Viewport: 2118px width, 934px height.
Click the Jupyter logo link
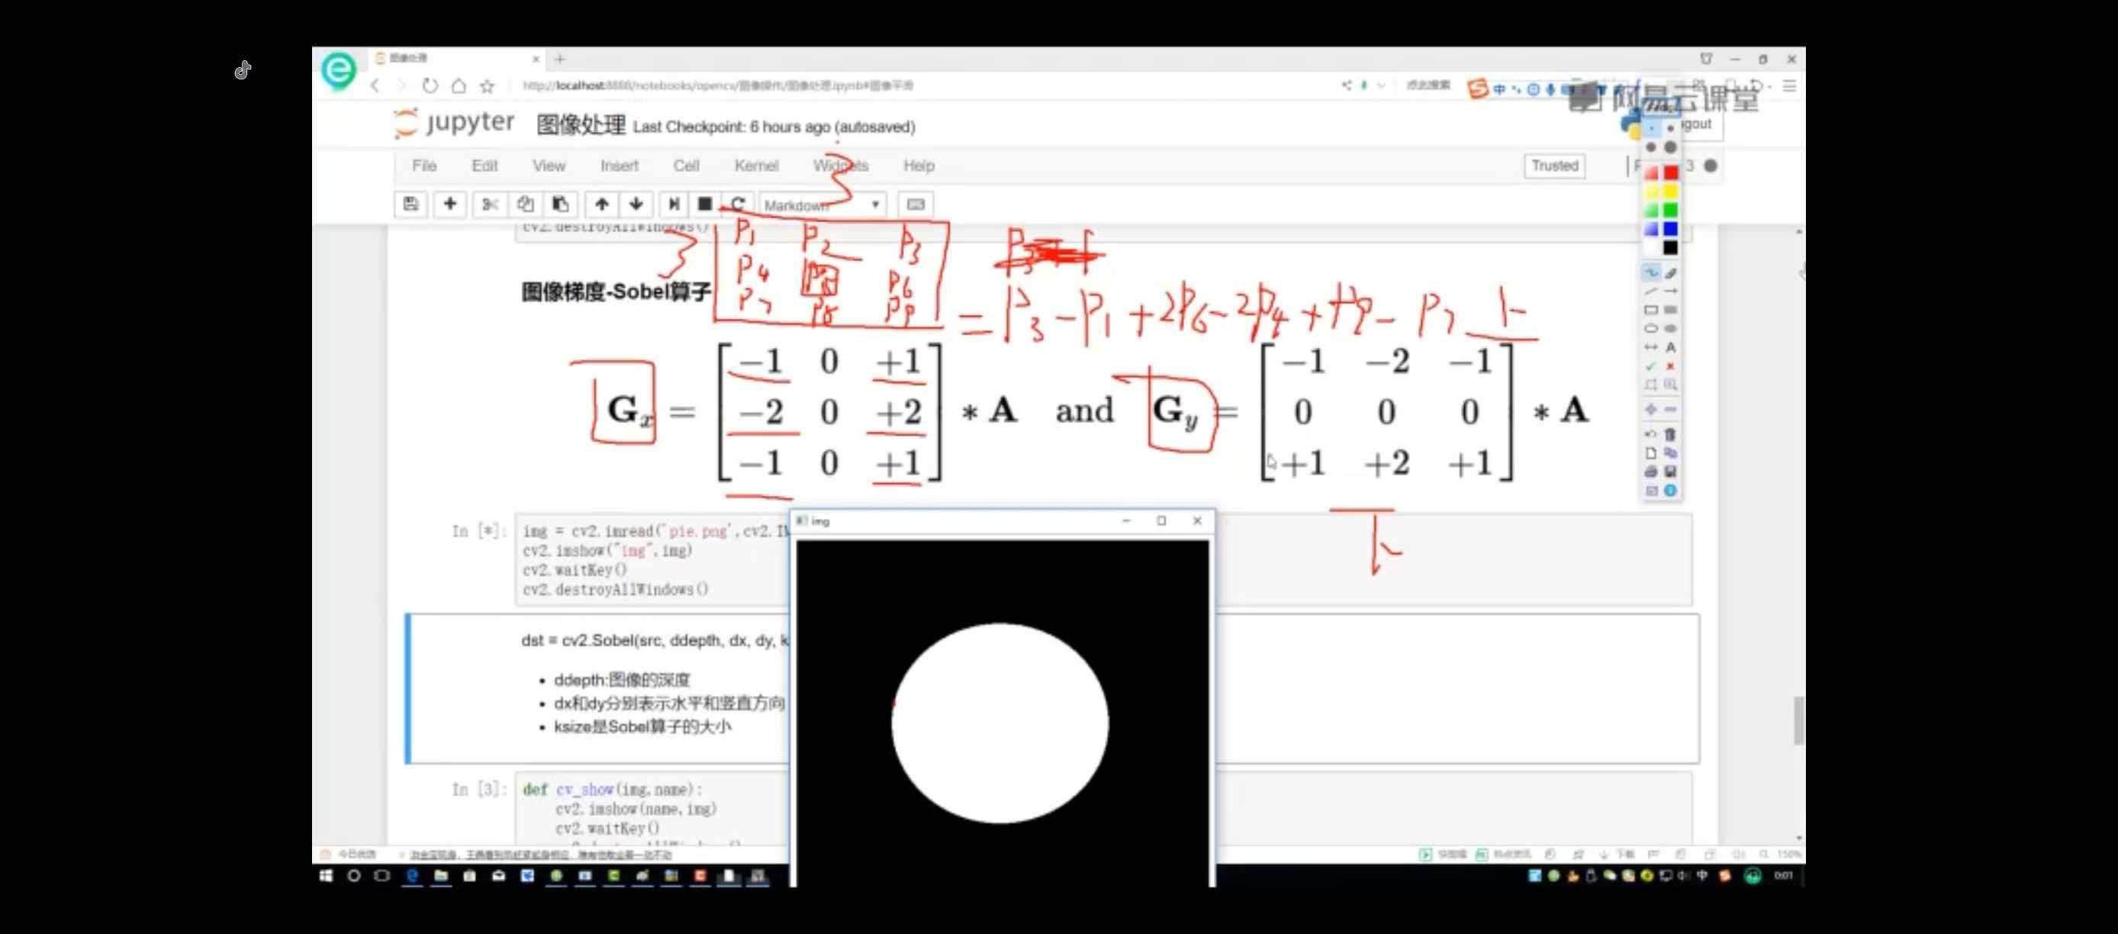point(455,124)
